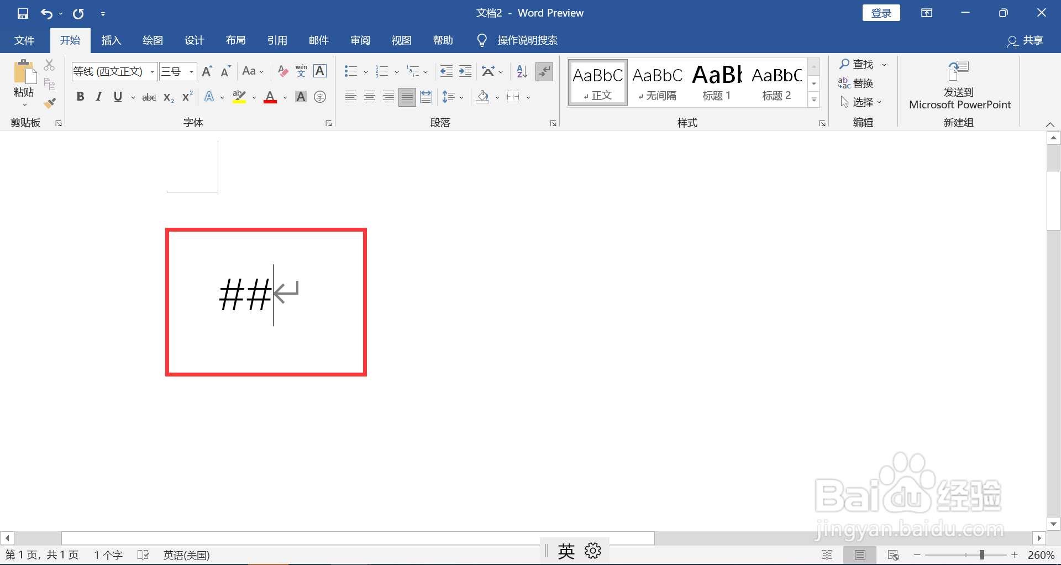
Task: Apply the 无间隔 style
Action: point(658,82)
